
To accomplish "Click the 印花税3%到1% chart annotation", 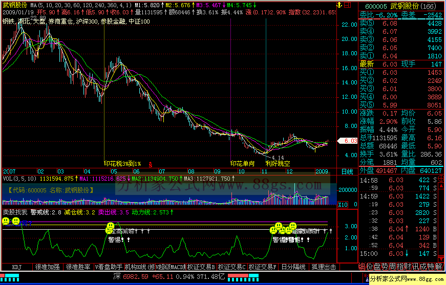I will [122, 164].
